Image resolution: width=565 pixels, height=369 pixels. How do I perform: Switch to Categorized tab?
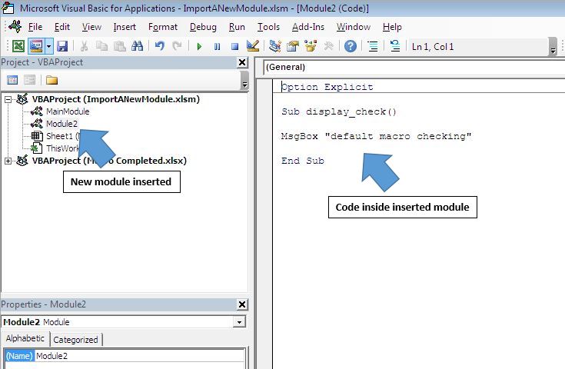(75, 340)
